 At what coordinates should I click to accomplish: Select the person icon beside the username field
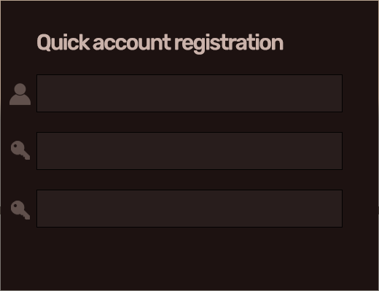(x=20, y=94)
